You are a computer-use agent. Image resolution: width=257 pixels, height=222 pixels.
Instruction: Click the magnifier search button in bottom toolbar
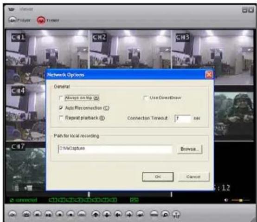(165, 214)
